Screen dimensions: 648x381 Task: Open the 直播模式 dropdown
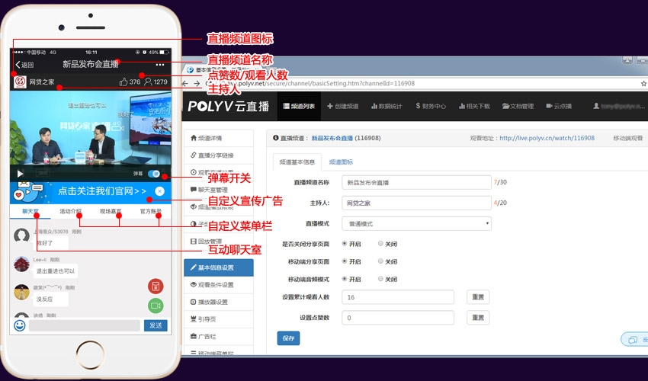(x=416, y=223)
